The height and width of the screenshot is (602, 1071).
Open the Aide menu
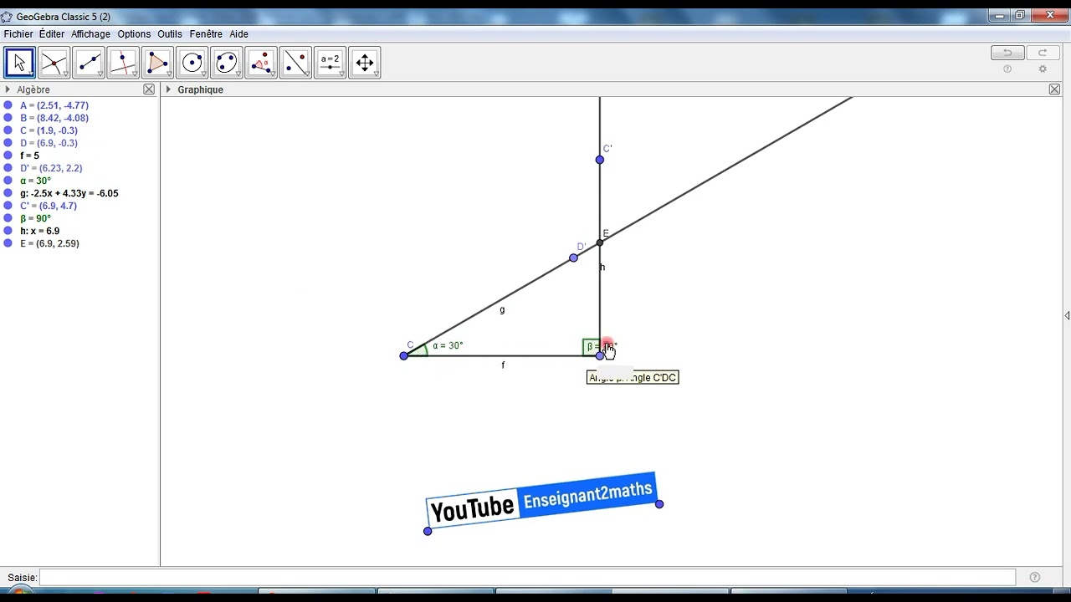click(x=238, y=34)
